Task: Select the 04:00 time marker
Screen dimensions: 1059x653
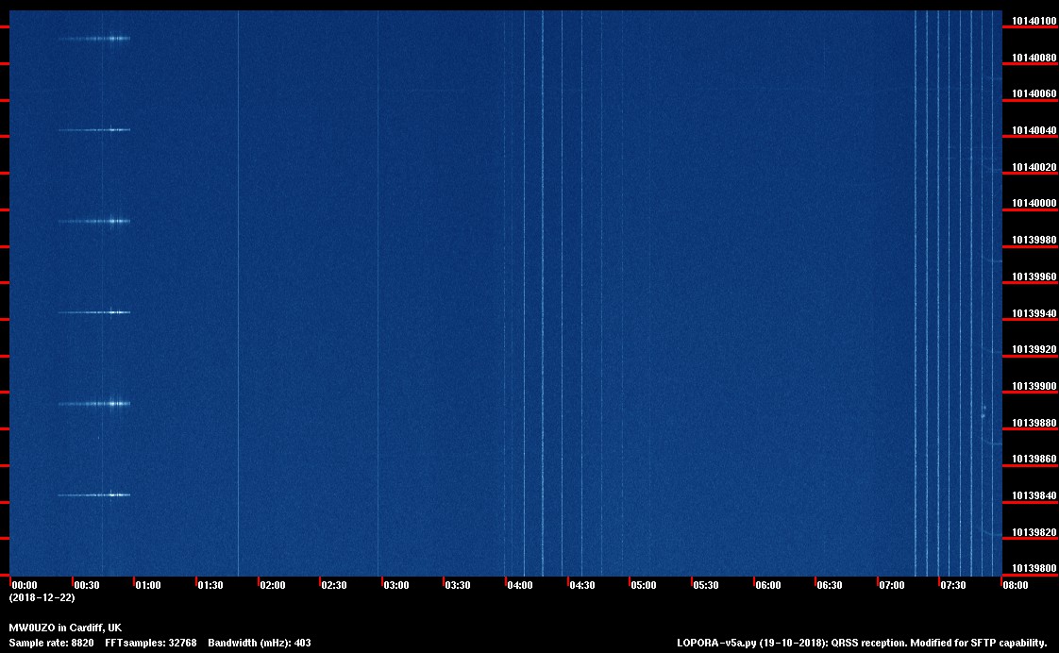Action: coord(520,586)
